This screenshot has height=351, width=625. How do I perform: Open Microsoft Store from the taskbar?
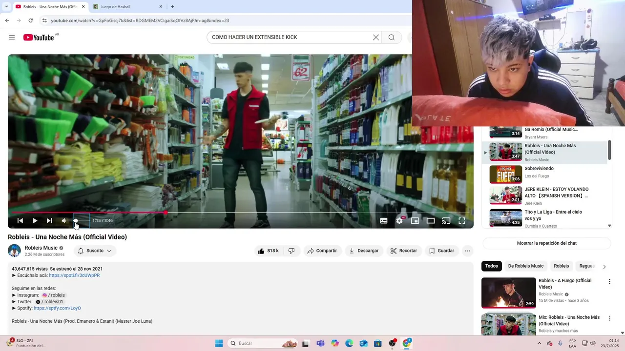tap(378, 343)
